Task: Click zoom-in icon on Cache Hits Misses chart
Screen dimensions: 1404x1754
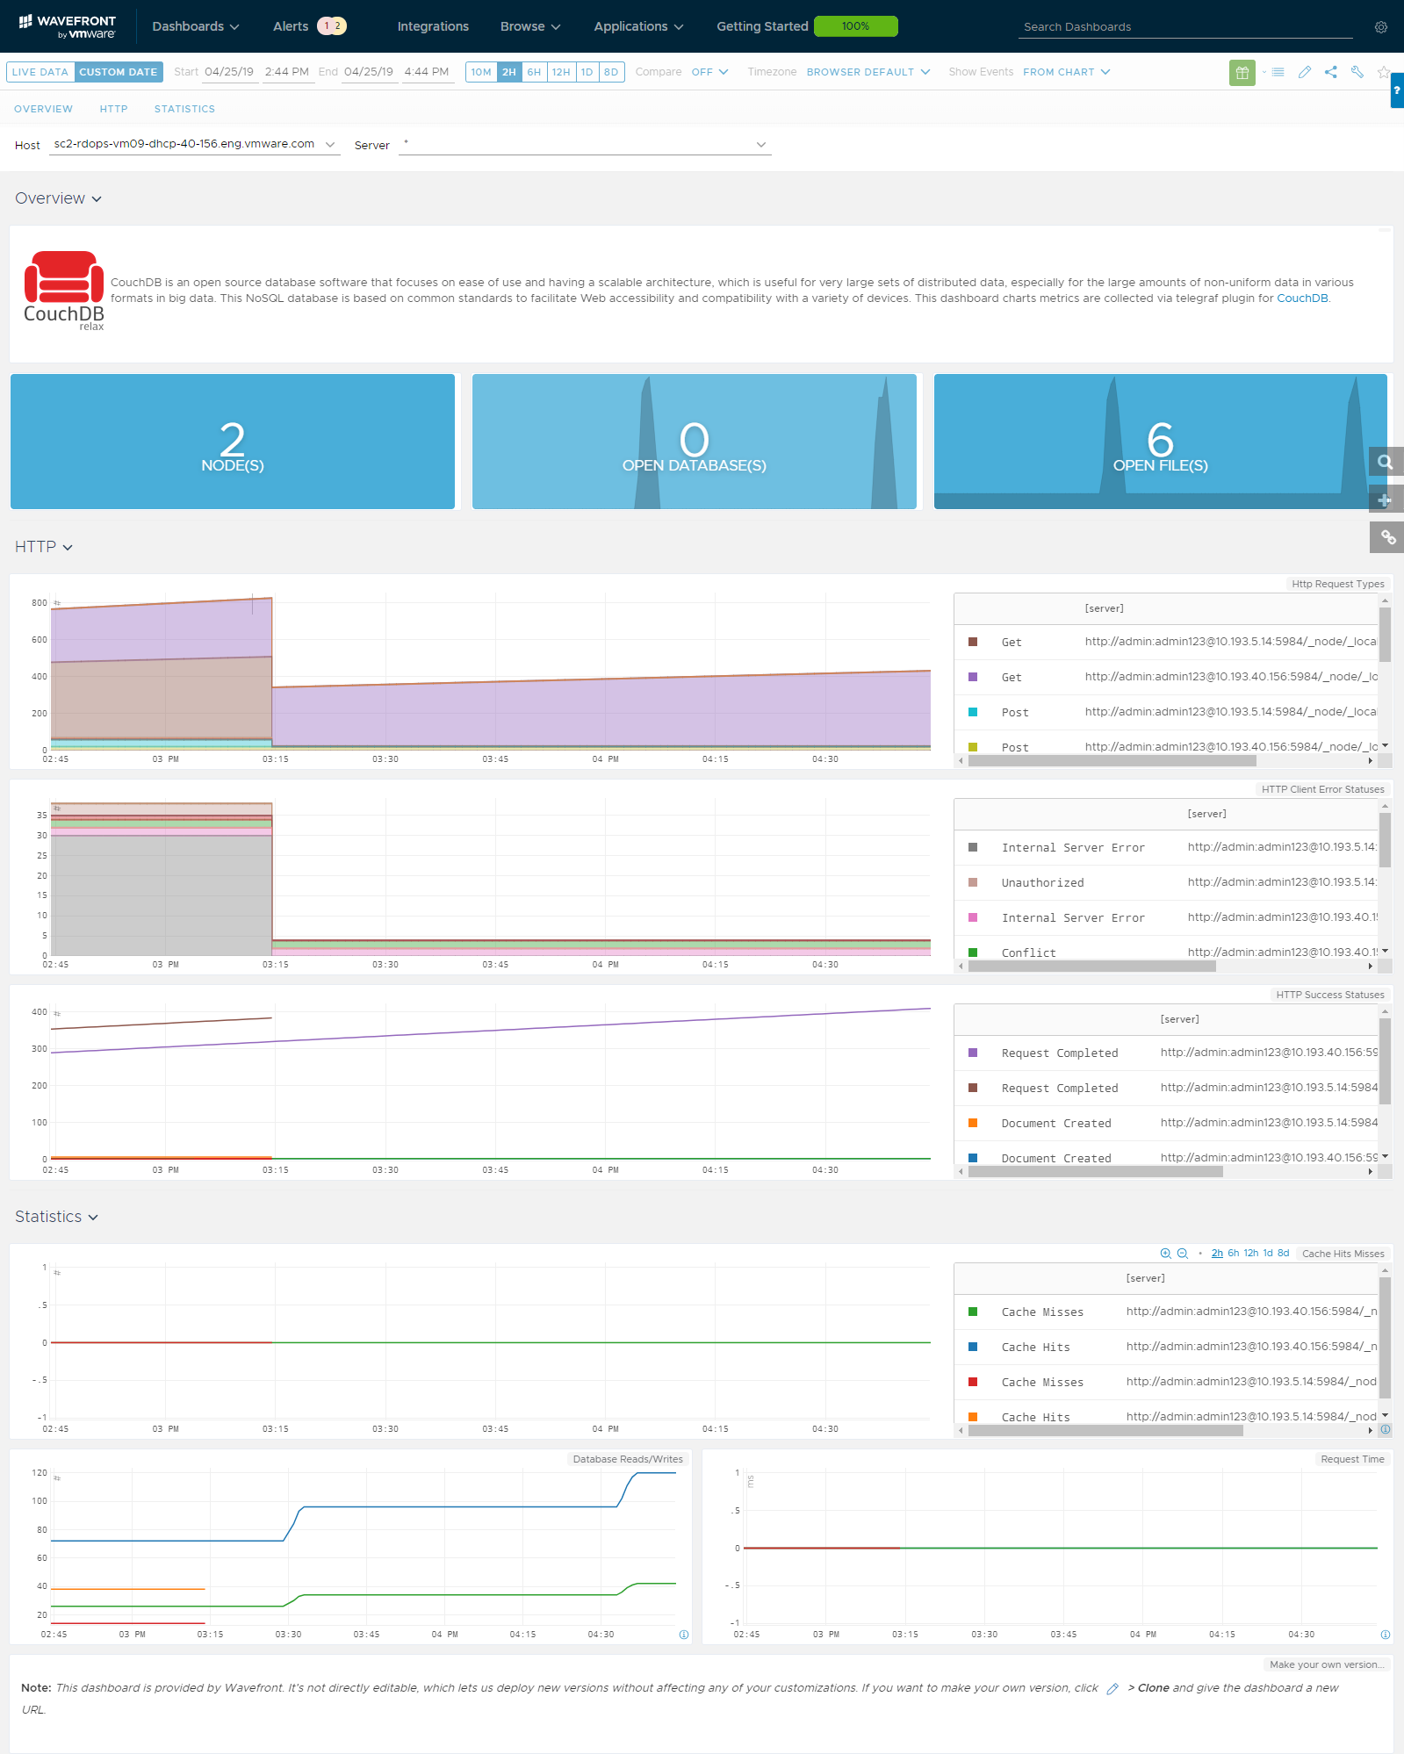Action: point(1166,1254)
